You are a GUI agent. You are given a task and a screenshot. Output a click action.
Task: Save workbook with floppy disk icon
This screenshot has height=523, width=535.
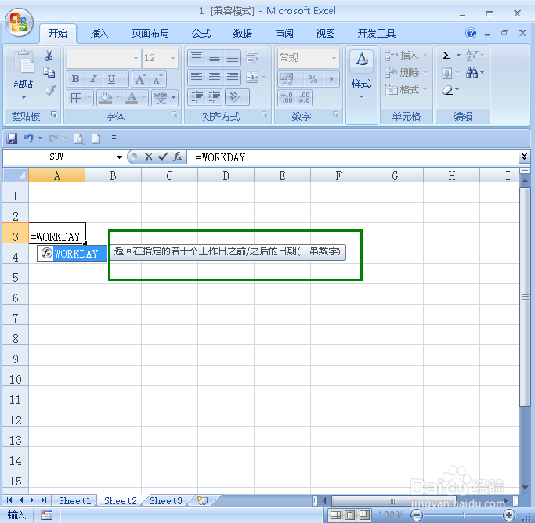pyautogui.click(x=12, y=139)
